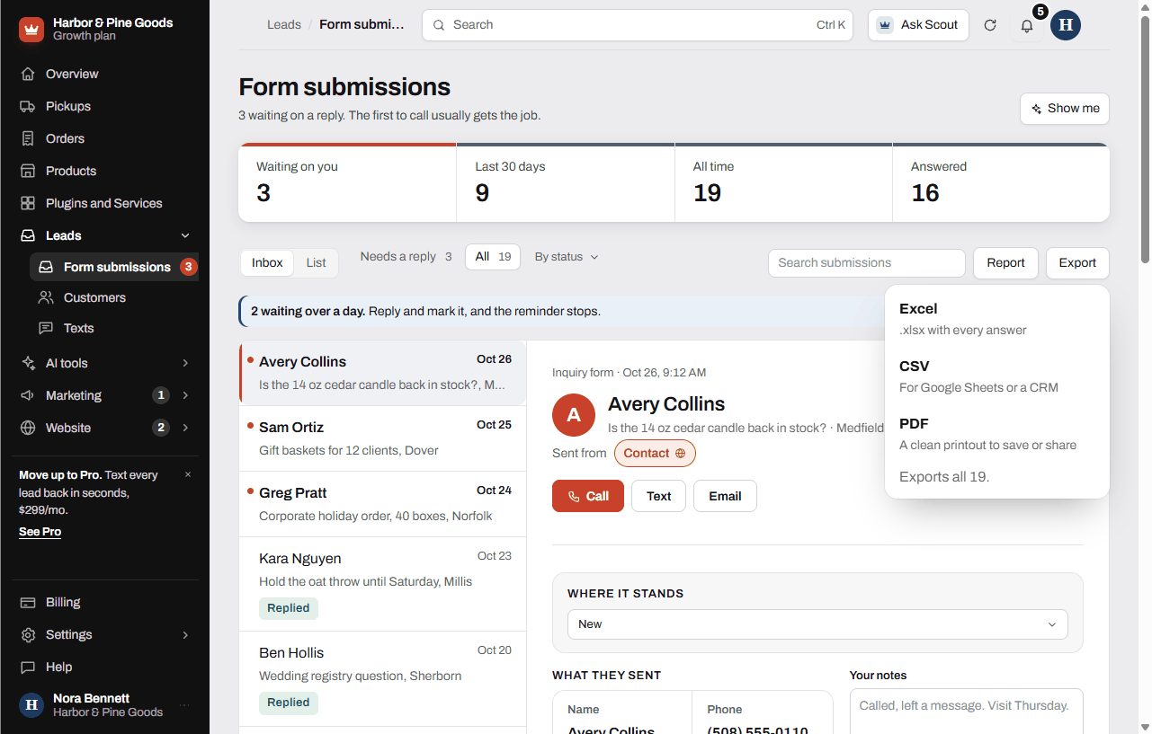Open Sam Ortiz submission in the inbox
Viewport: 1152px width, 734px height.
pyautogui.click(x=383, y=438)
